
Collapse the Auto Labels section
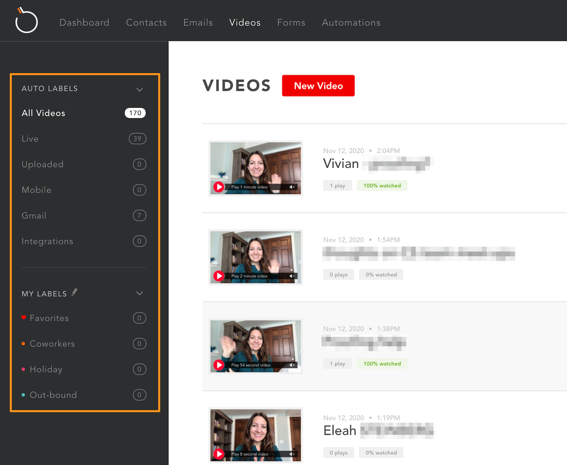click(x=140, y=89)
